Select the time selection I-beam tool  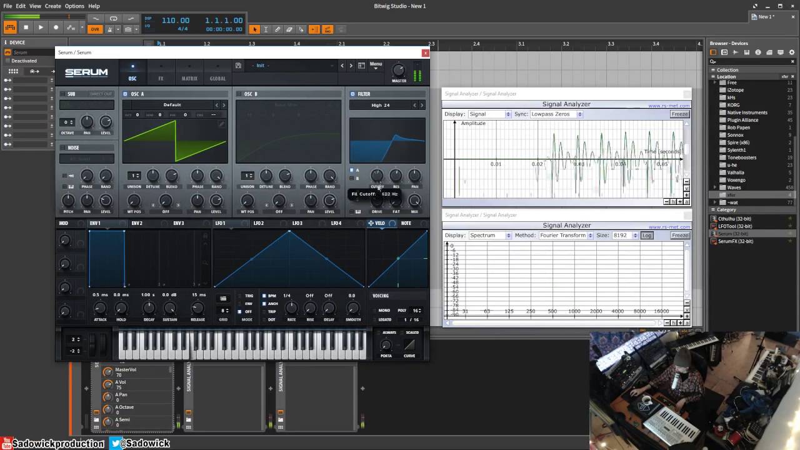tap(266, 29)
